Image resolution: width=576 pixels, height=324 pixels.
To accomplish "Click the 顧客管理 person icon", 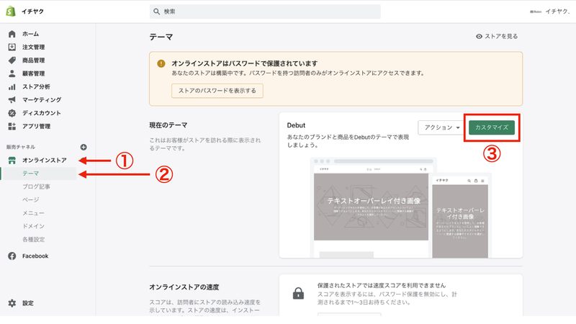I will pyautogui.click(x=12, y=73).
